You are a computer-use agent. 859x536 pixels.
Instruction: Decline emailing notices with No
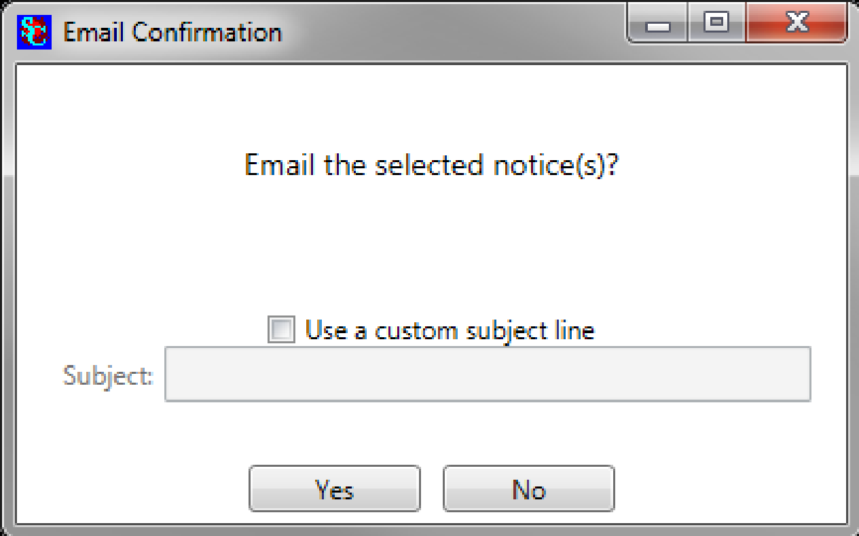tap(529, 489)
